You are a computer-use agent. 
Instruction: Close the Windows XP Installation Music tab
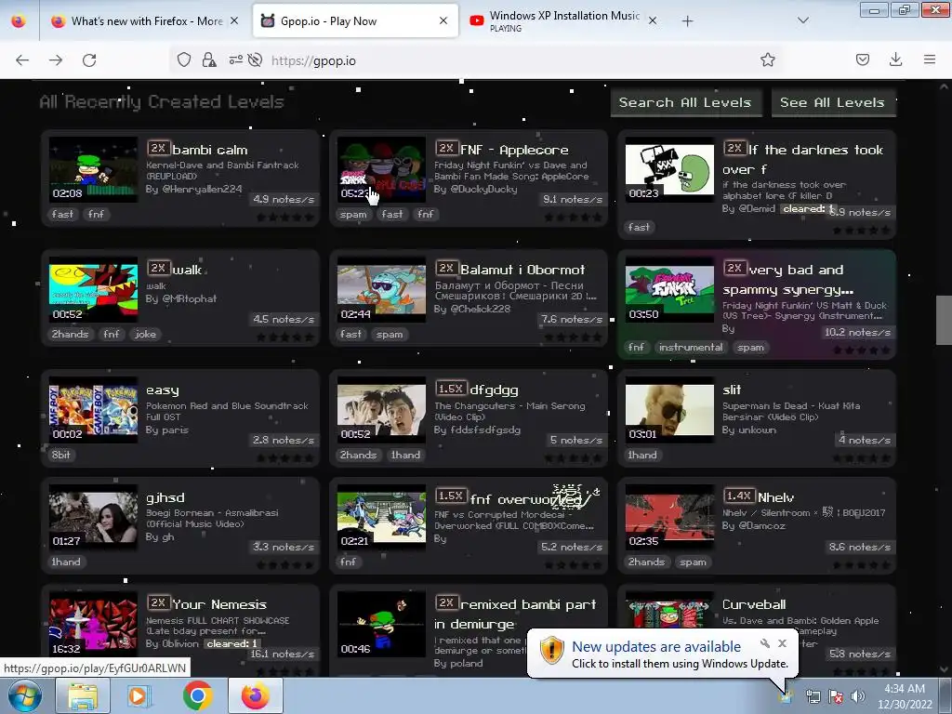[652, 20]
